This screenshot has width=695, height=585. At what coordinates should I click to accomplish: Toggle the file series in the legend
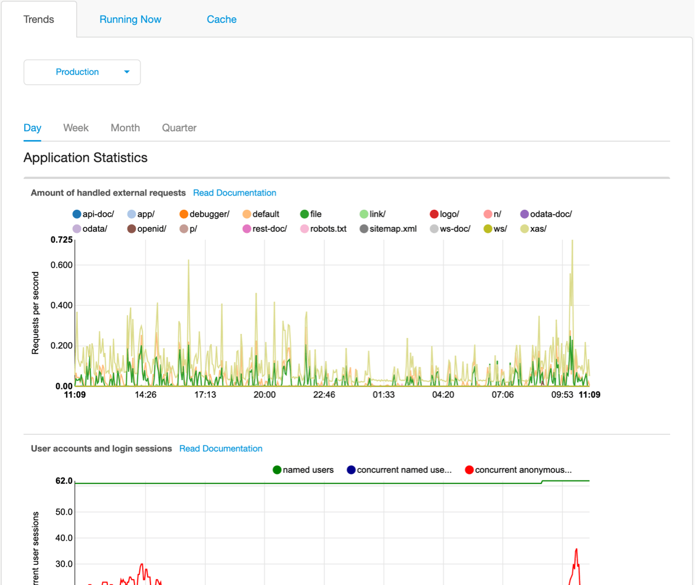[311, 214]
